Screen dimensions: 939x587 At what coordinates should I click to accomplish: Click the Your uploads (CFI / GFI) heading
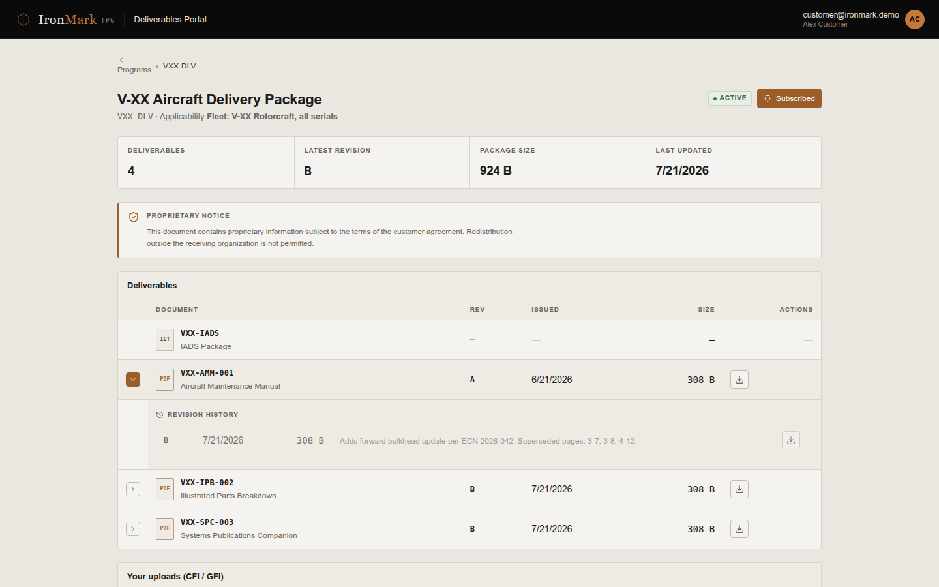click(175, 577)
